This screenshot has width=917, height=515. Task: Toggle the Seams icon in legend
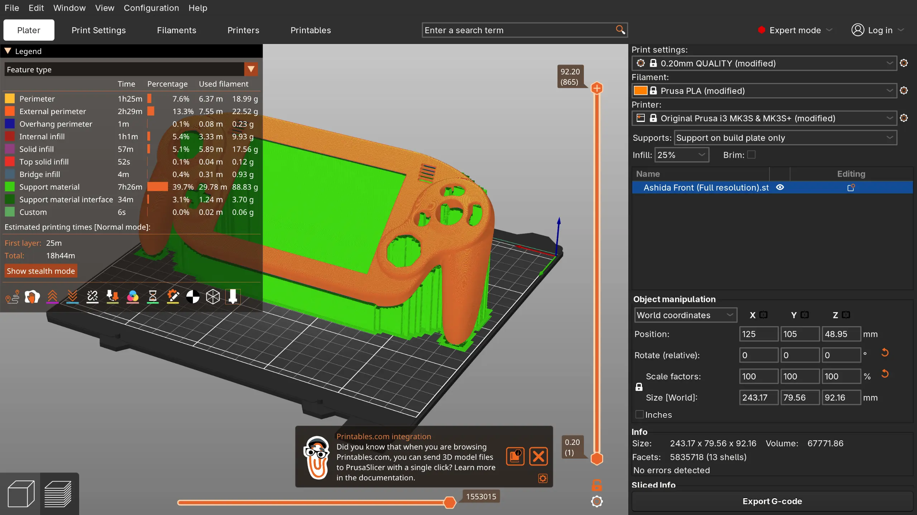tap(92, 297)
